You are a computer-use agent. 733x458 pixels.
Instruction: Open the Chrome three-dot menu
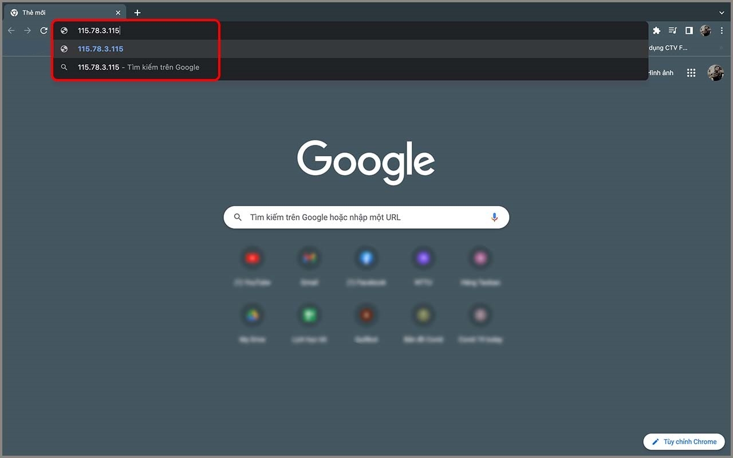pos(721,30)
